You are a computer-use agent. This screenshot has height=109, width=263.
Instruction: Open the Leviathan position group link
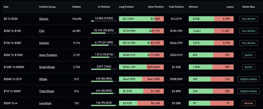pyautogui.click(x=45, y=103)
